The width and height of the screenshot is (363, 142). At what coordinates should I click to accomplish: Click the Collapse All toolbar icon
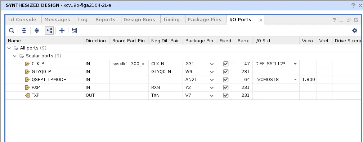click(24, 30)
